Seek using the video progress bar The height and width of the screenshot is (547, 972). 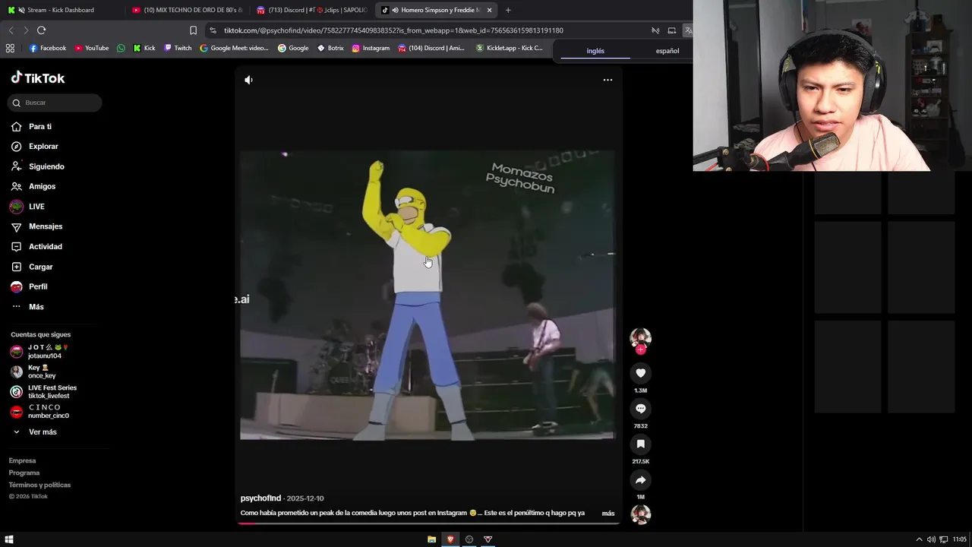430,523
